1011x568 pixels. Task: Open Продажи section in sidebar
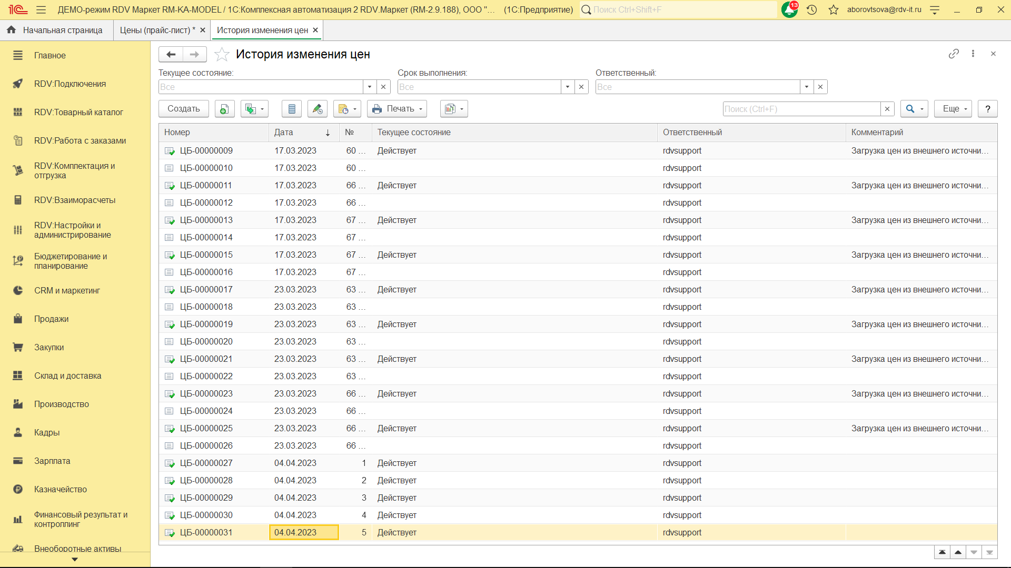pos(51,319)
